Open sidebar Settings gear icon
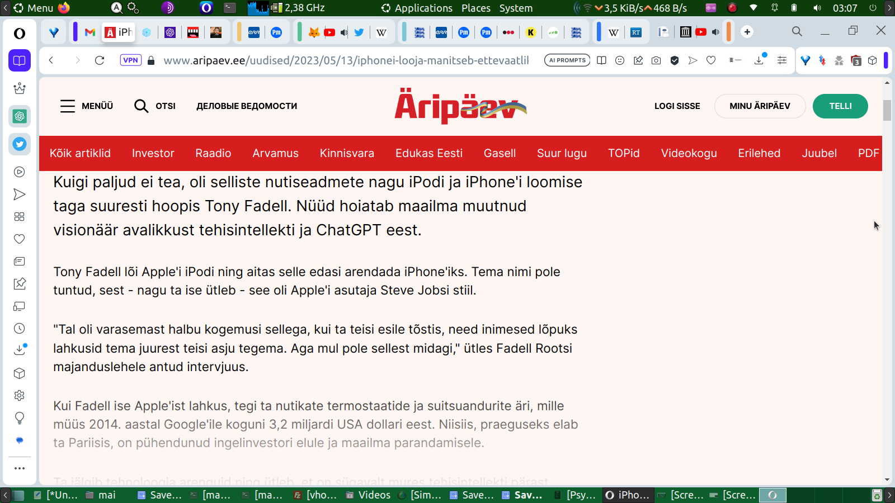895x503 pixels. click(20, 396)
